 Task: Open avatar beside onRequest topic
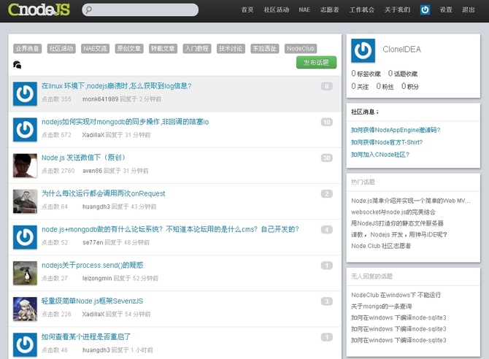pyautogui.click(x=25, y=201)
